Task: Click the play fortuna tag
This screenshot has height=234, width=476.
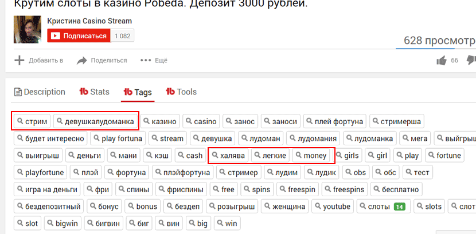Action: point(118,138)
